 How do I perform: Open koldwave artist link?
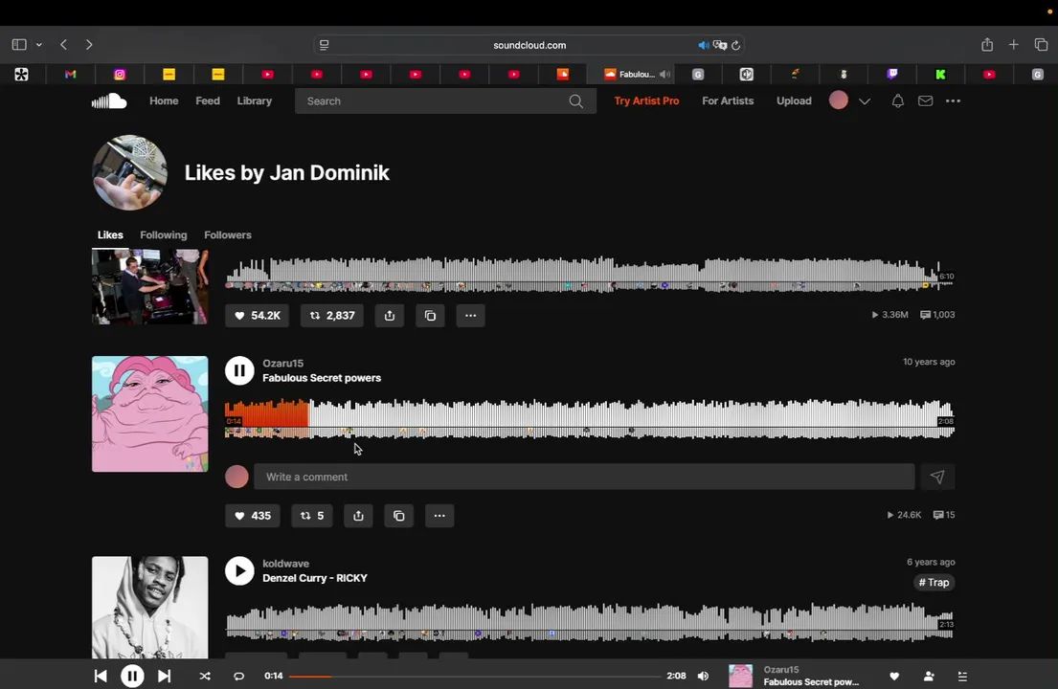tap(285, 564)
